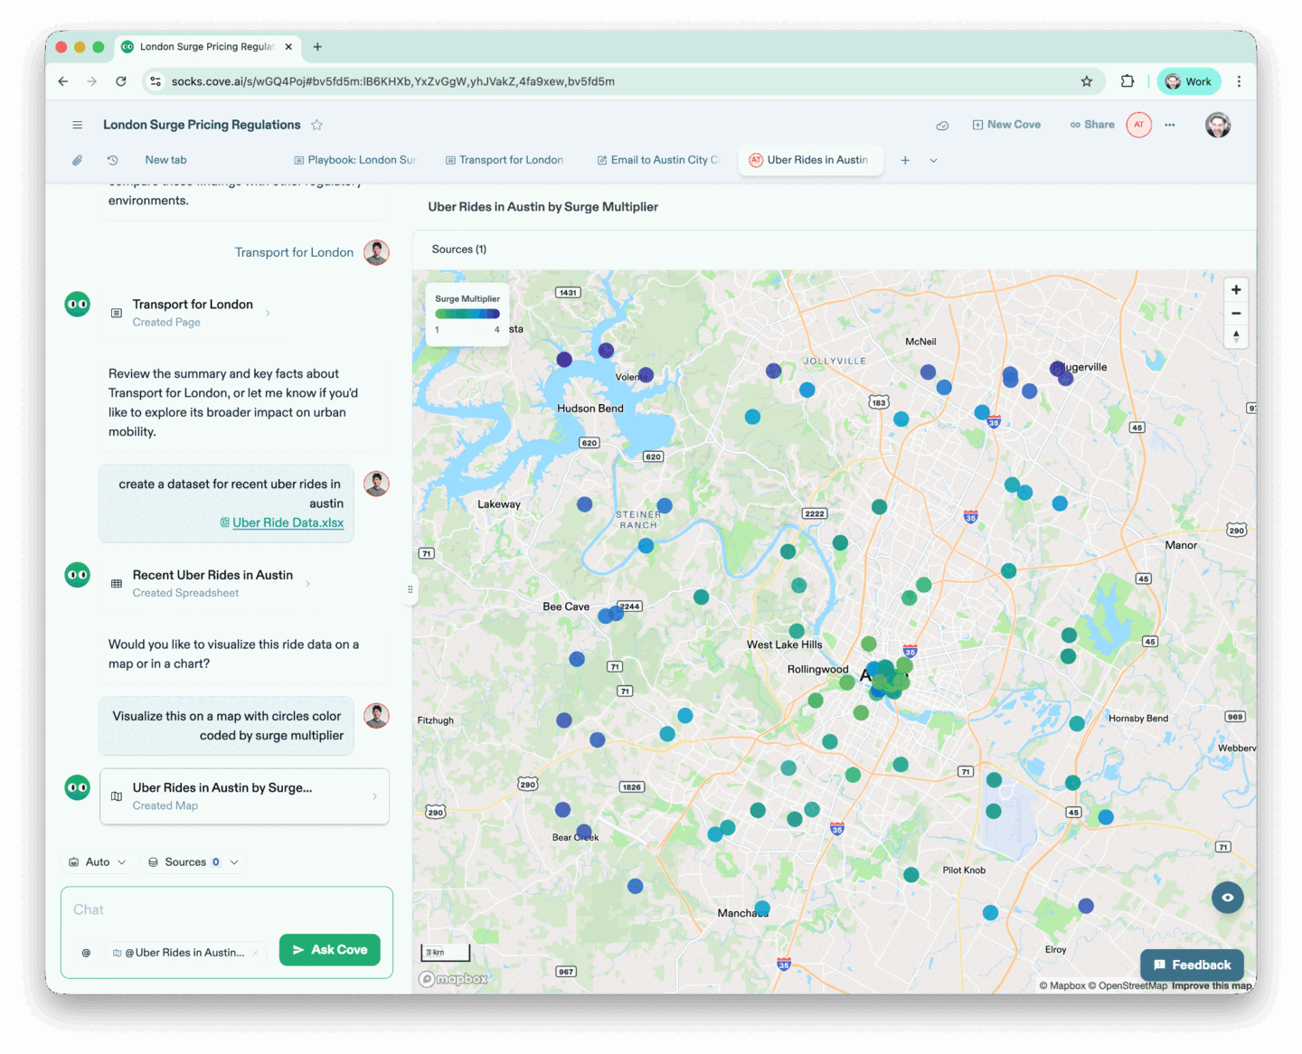Click the Manor map label

(1181, 545)
